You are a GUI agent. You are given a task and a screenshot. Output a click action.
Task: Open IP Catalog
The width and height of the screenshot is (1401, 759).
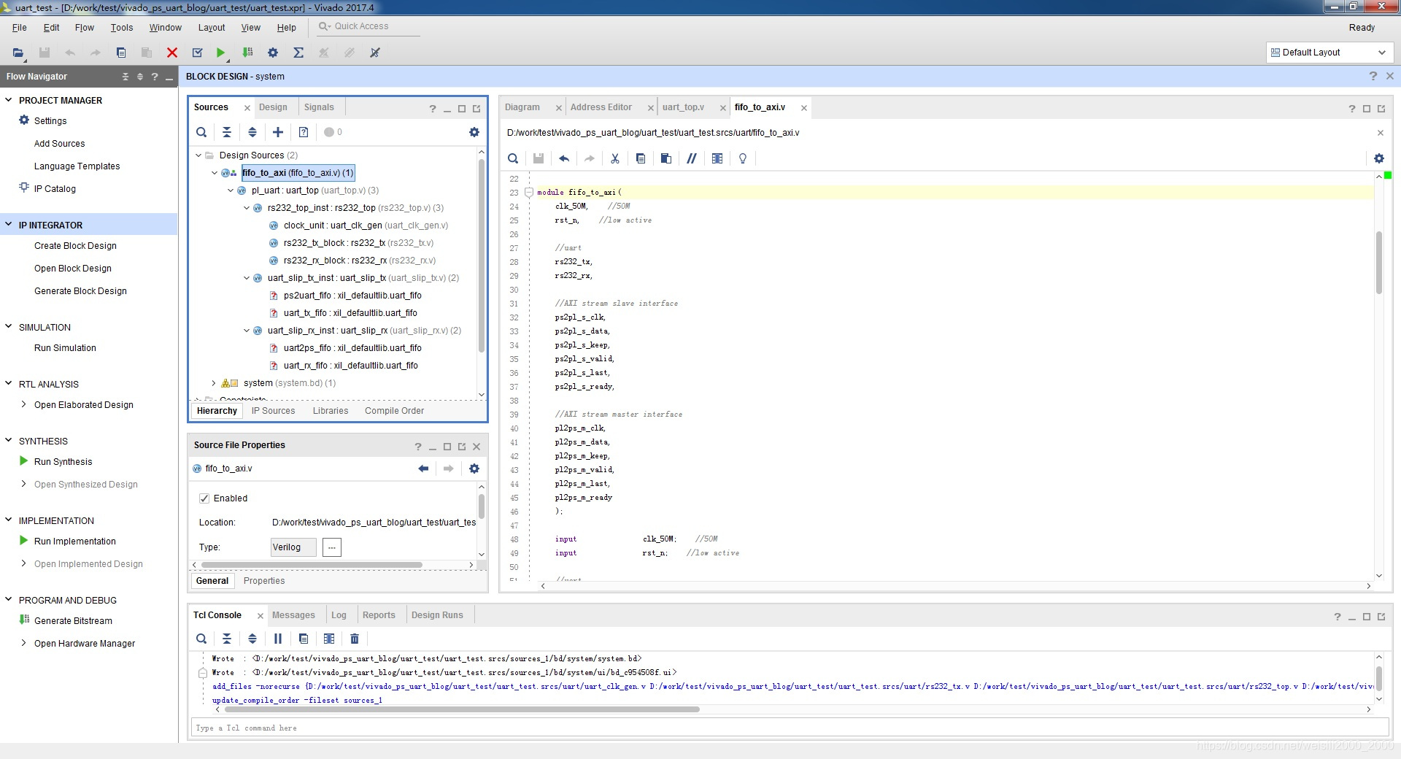coord(55,189)
